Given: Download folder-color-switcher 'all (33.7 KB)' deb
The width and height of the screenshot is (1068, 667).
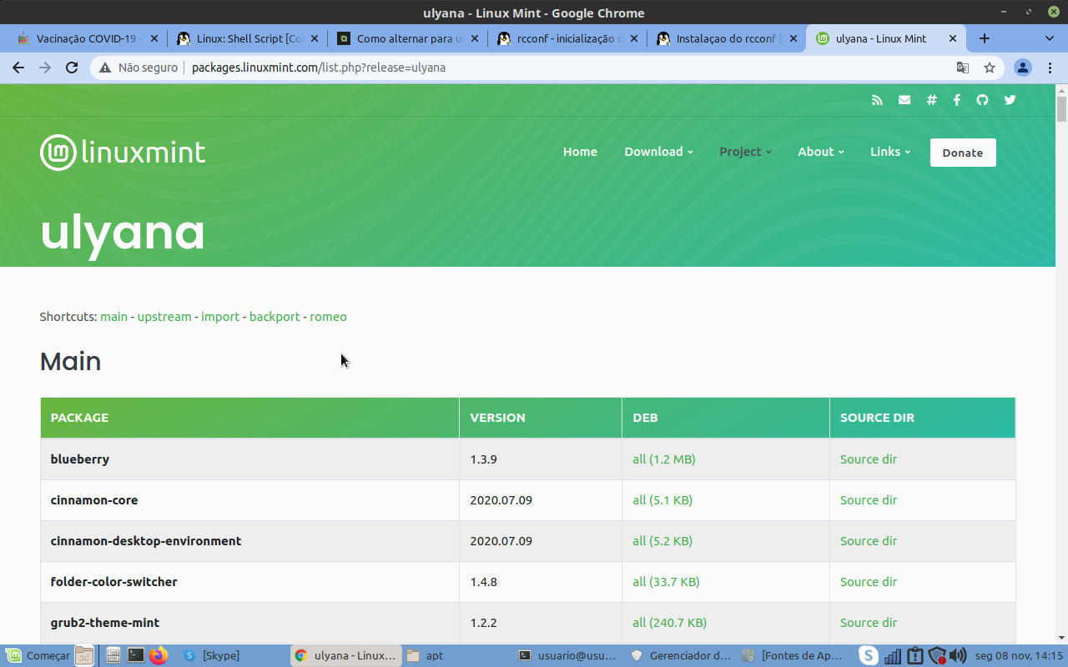Looking at the screenshot, I should (666, 582).
